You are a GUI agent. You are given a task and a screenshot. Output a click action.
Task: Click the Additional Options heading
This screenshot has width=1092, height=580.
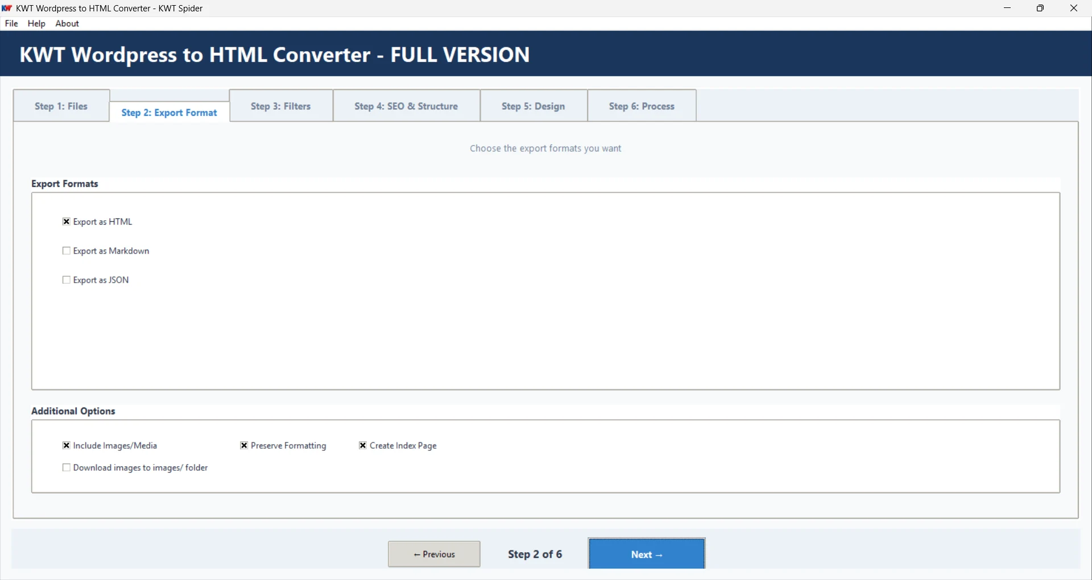(x=73, y=411)
